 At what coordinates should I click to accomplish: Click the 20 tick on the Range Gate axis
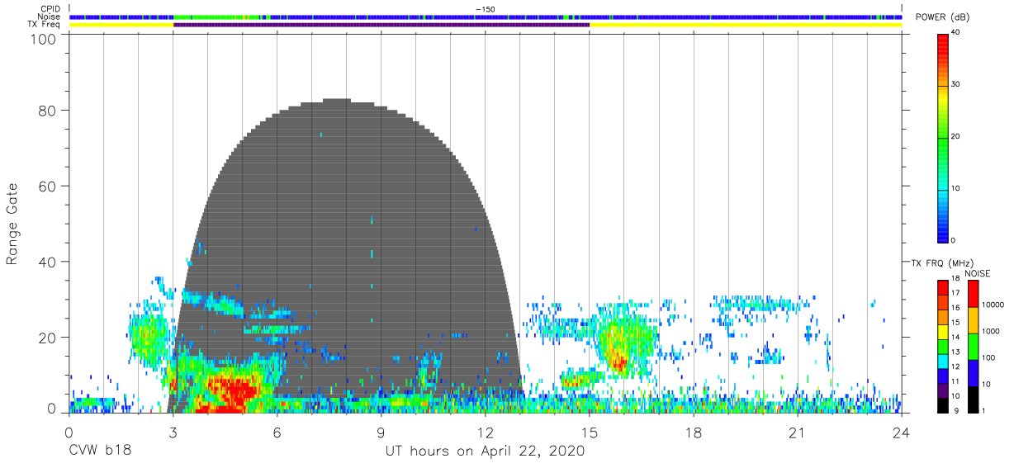(x=48, y=337)
